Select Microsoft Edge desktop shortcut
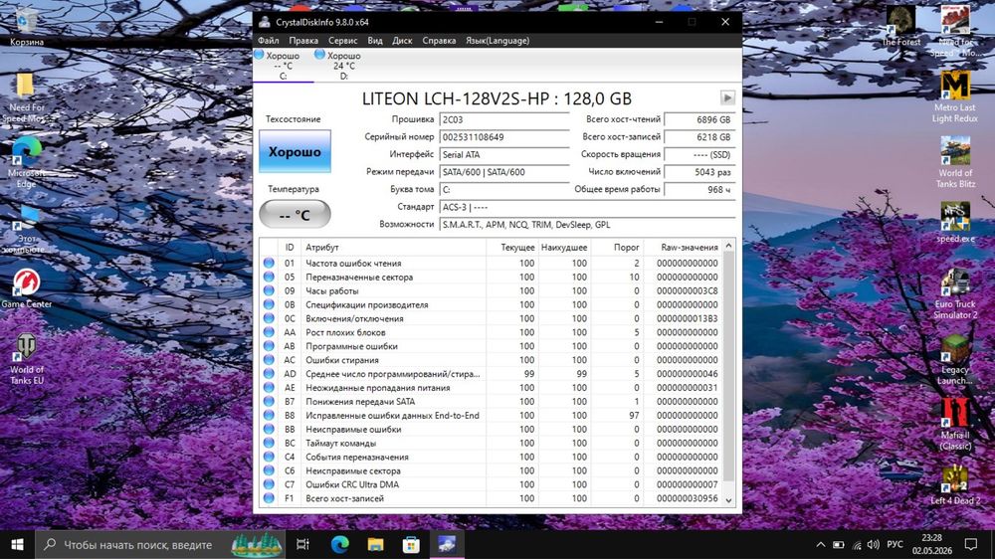 pos(26,163)
